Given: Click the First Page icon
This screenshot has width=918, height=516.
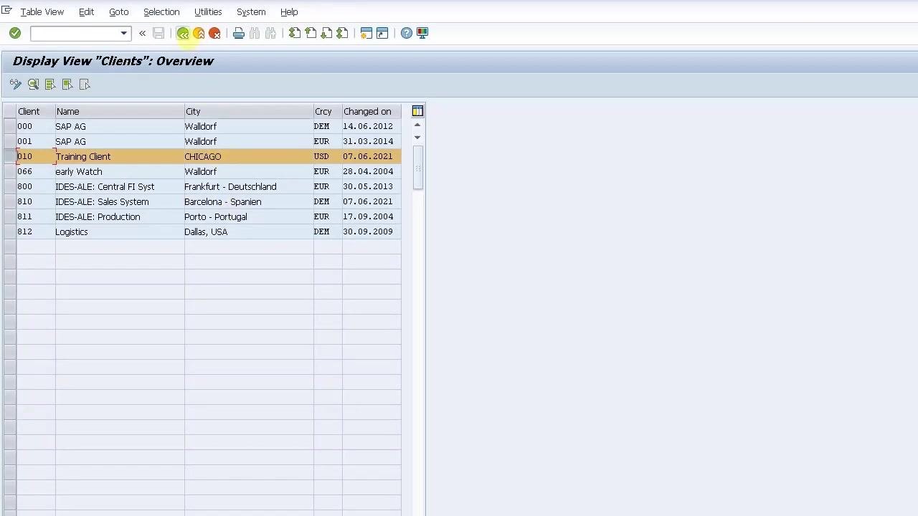Looking at the screenshot, I should (x=295, y=33).
